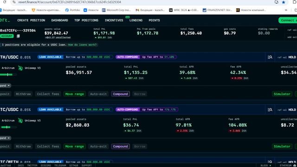This screenshot has width=297, height=167.
Task: Move range of the ETH/USDC position
Action: pos(74,94)
